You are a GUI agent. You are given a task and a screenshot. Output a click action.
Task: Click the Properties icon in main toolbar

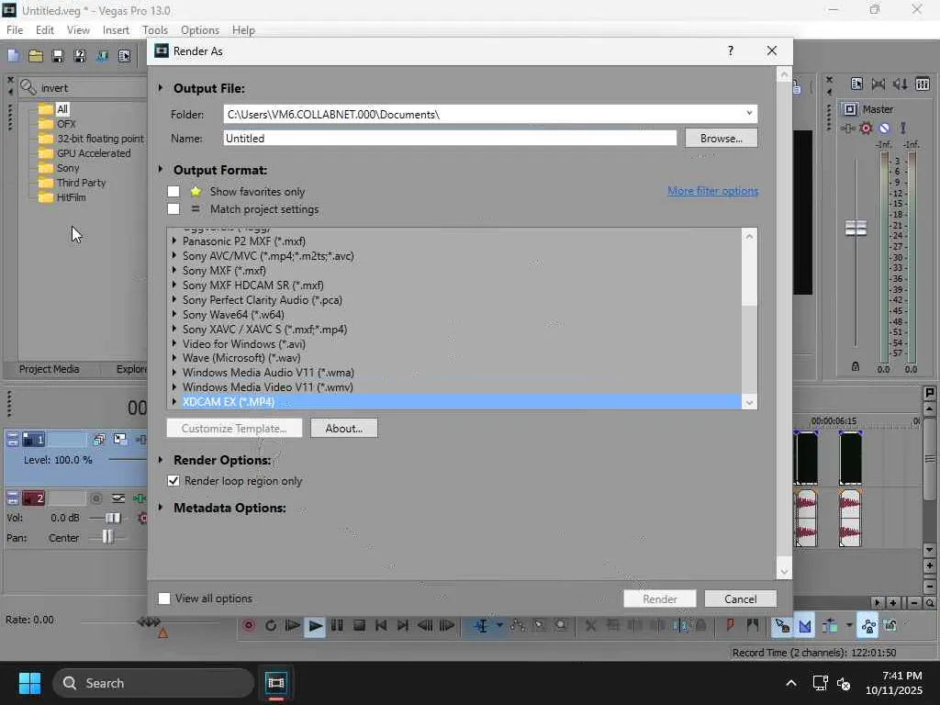(124, 56)
